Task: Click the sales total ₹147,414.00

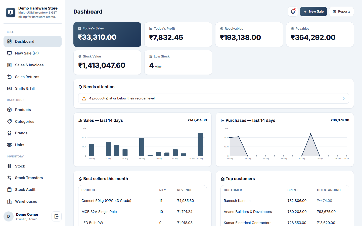Action: (x=197, y=120)
